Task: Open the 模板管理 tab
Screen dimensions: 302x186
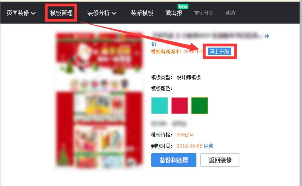Action: tap(61, 13)
